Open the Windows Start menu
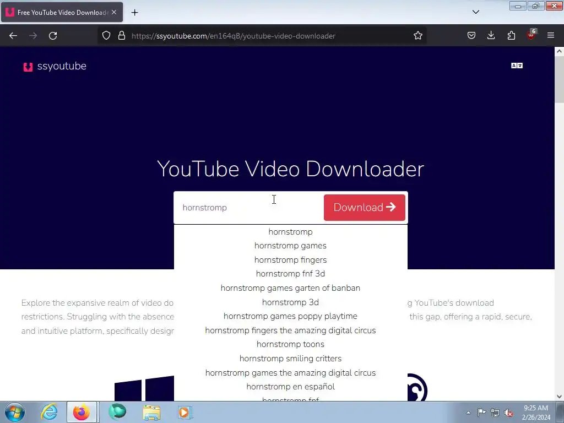Image resolution: width=564 pixels, height=423 pixels. 15,412
